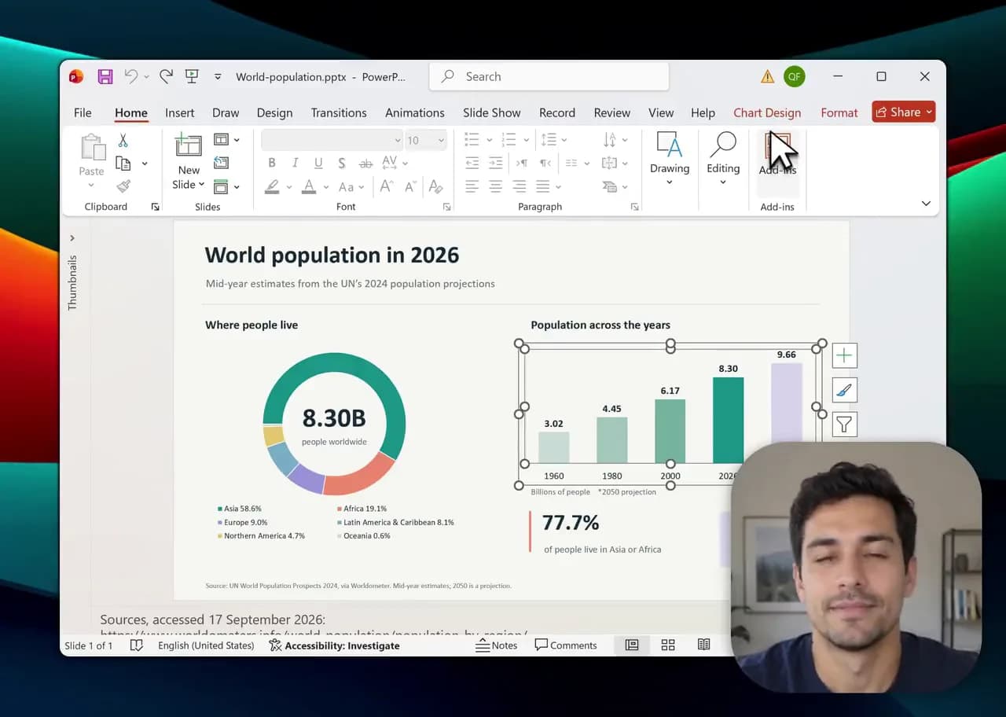Click the Increase List Level indent icon
Image resolution: width=1006 pixels, height=717 pixels.
coord(495,164)
